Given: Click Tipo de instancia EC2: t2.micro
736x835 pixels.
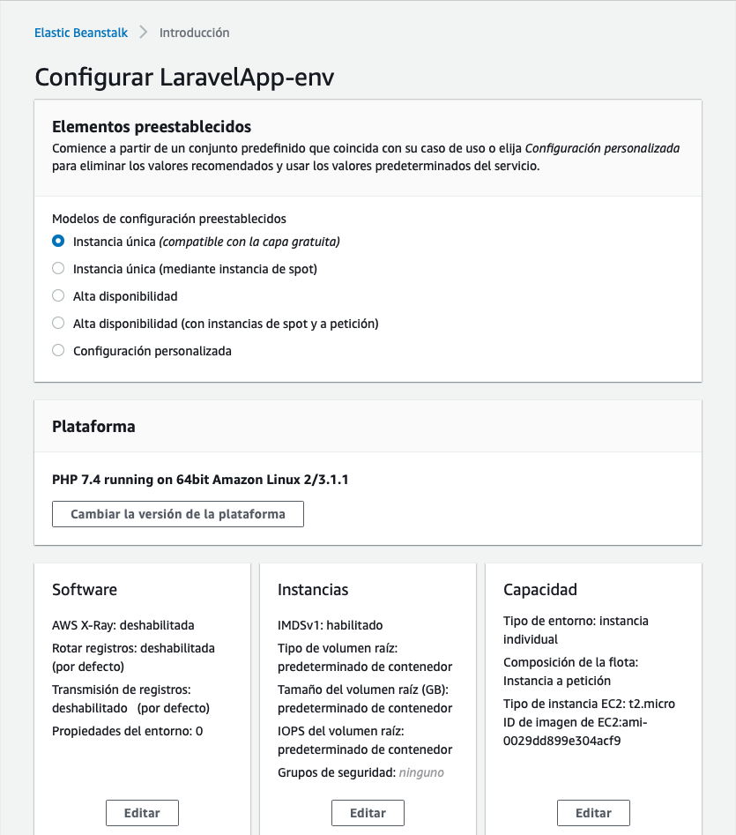Looking at the screenshot, I should tap(589, 704).
